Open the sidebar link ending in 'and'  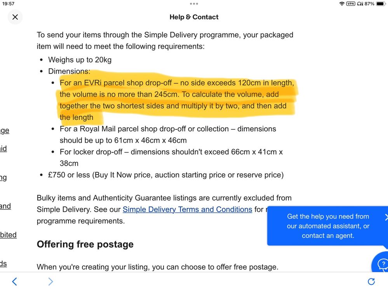5,206
